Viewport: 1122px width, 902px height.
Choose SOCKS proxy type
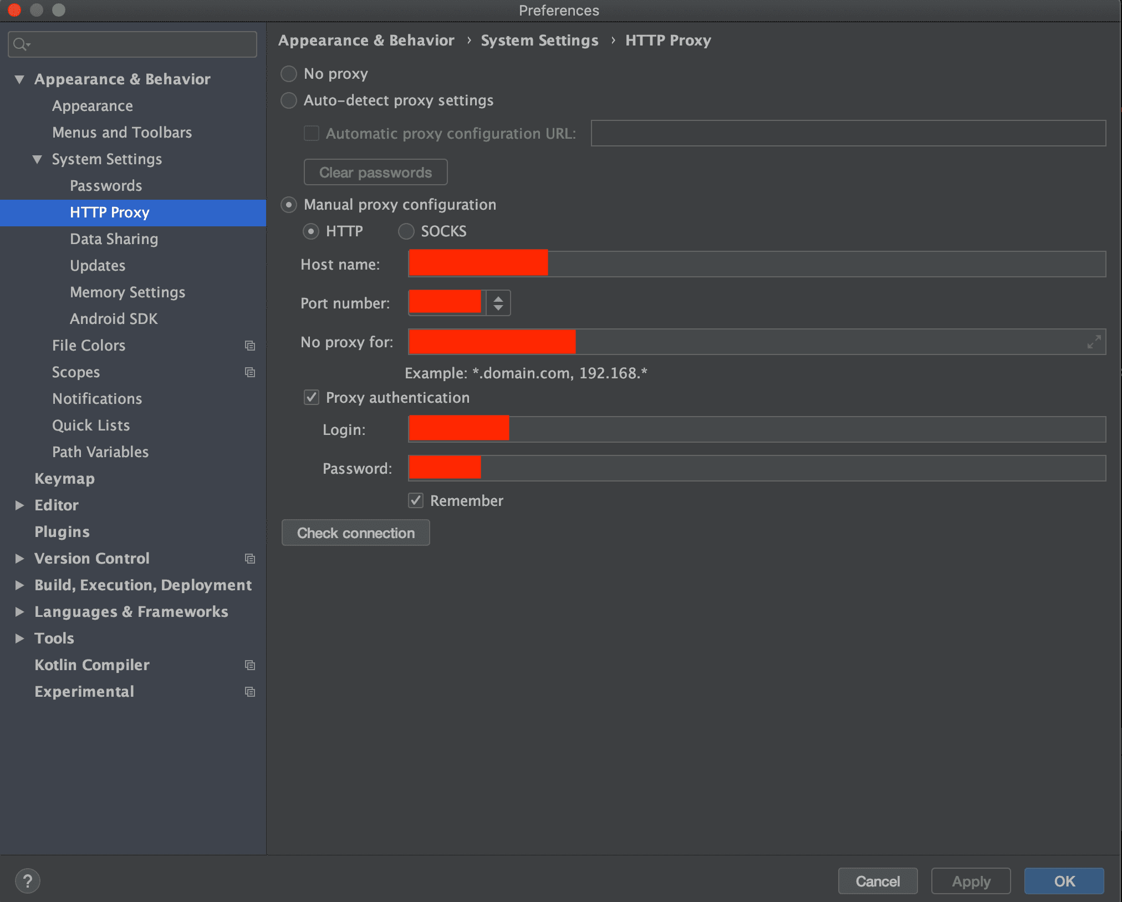(406, 231)
